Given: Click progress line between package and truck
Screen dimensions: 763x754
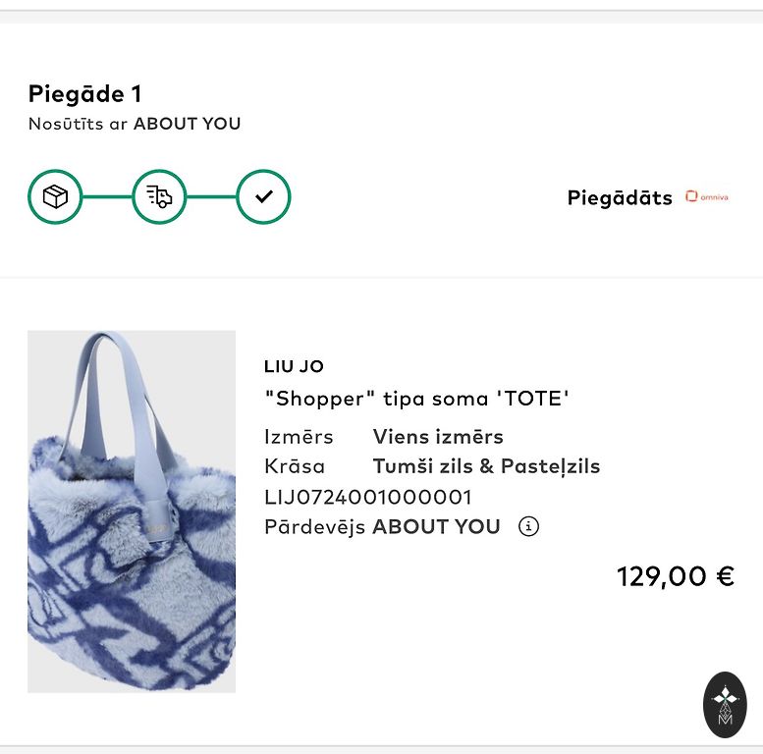Looking at the screenshot, I should click(x=107, y=196).
